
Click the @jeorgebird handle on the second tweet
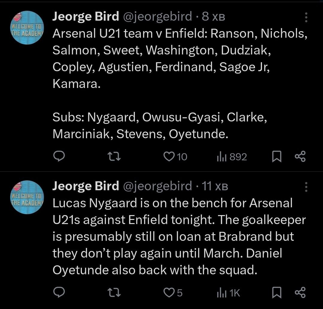(x=157, y=186)
